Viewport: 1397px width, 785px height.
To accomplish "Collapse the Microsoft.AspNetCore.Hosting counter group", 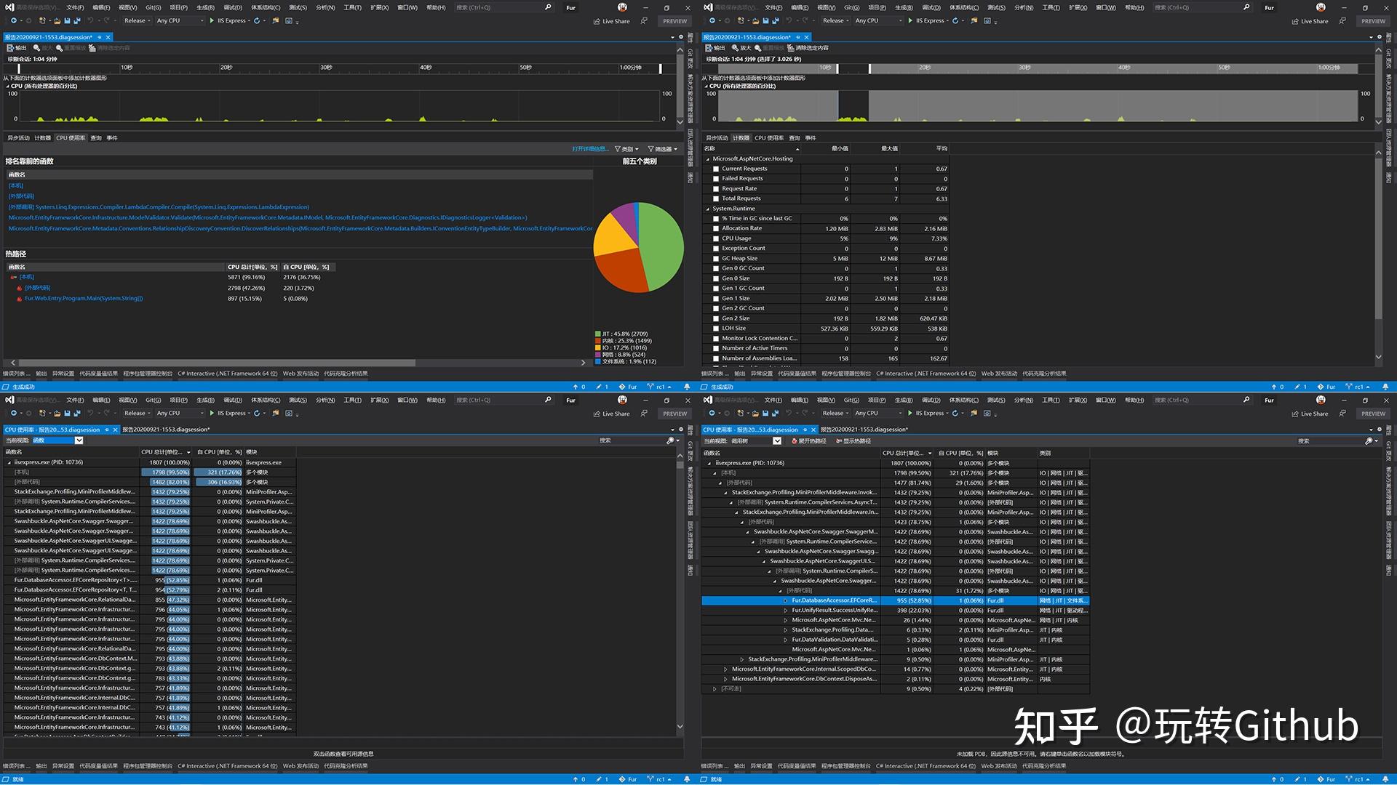I will click(x=708, y=158).
